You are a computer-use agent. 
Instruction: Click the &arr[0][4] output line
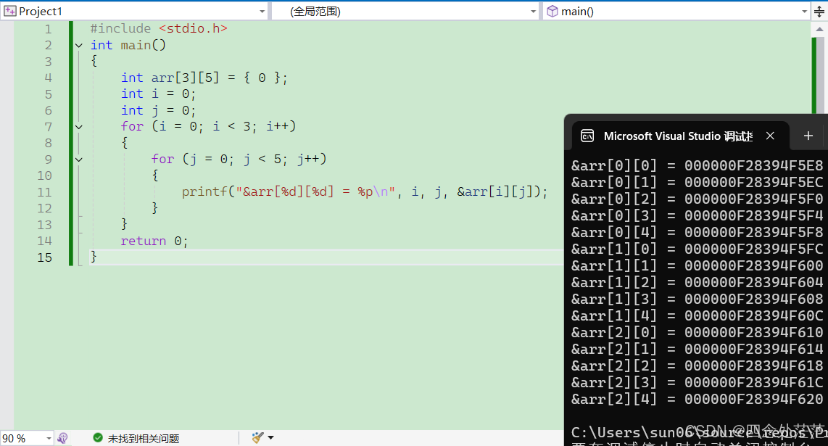tap(697, 233)
